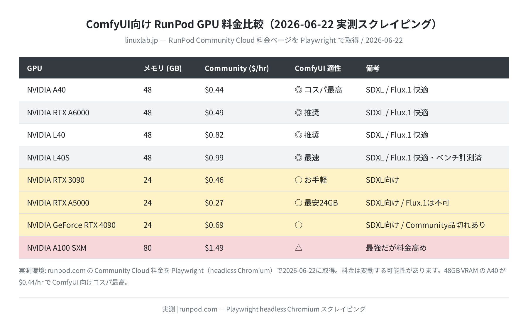Click ◎ 推奨 in RTX A6000 row
Viewport: 528px width, 325px height.
tap(307, 112)
